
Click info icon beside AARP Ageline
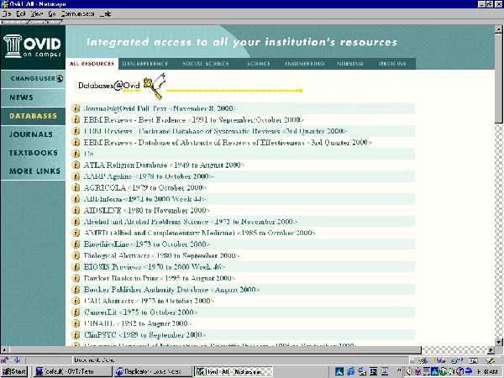(x=76, y=176)
